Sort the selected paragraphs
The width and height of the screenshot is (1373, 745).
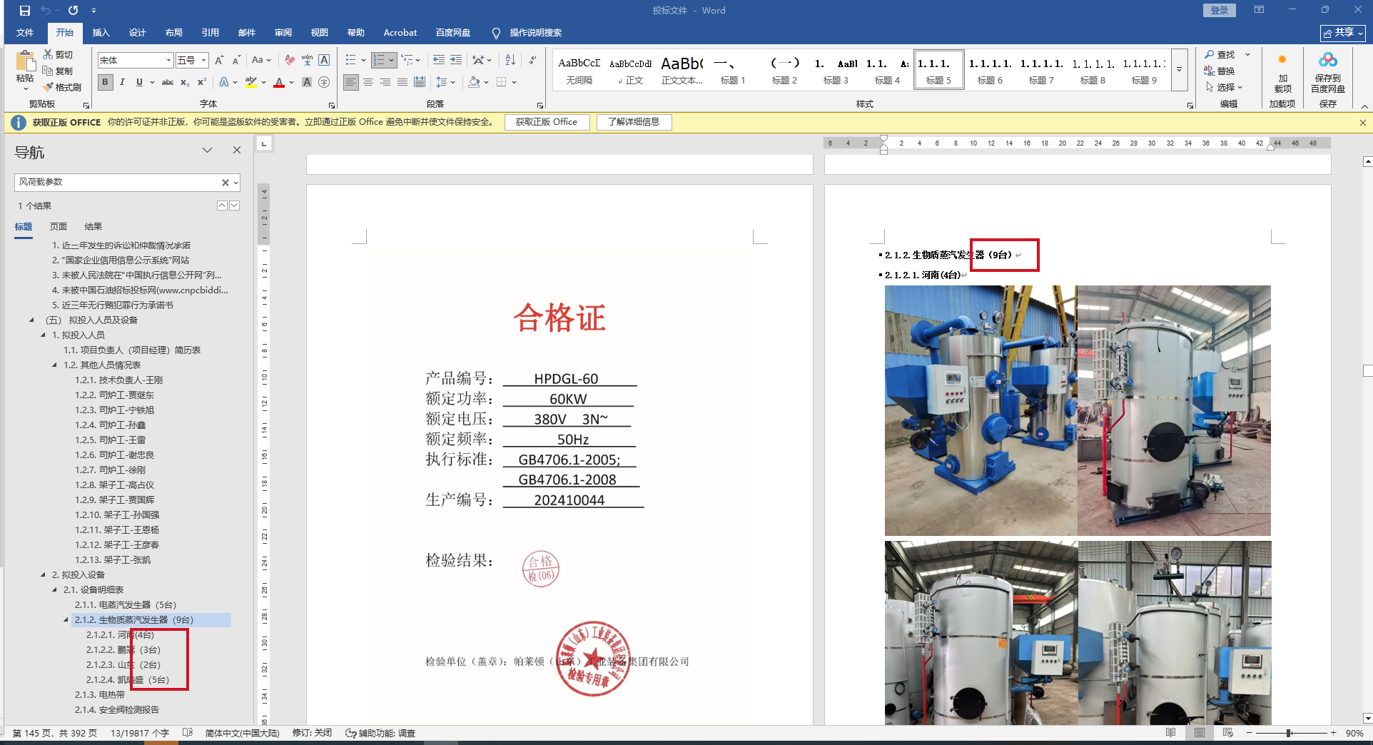pyautogui.click(x=510, y=61)
